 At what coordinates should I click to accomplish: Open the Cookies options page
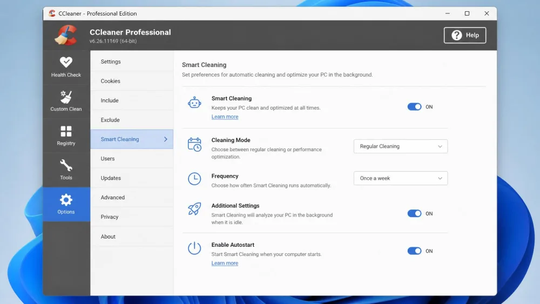pyautogui.click(x=132, y=81)
